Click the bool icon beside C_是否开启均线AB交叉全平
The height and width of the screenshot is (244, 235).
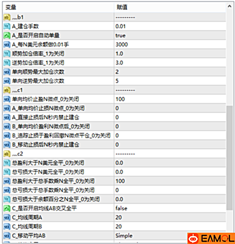(7, 208)
